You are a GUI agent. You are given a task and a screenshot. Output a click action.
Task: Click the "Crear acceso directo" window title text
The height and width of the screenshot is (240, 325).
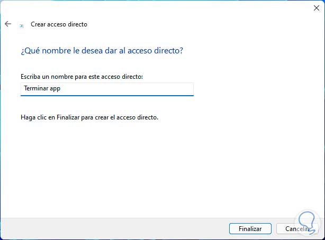click(59, 24)
